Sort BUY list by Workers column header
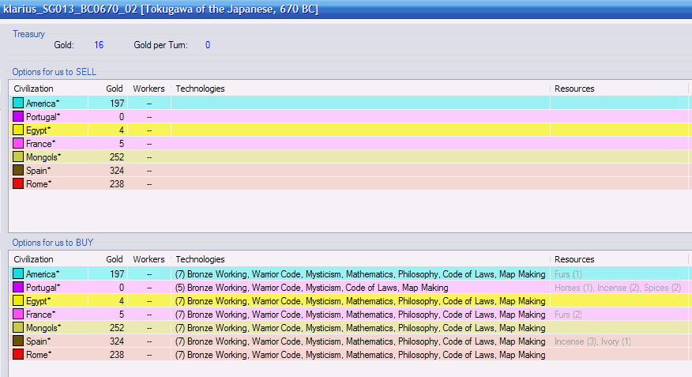692x377 pixels. click(149, 259)
